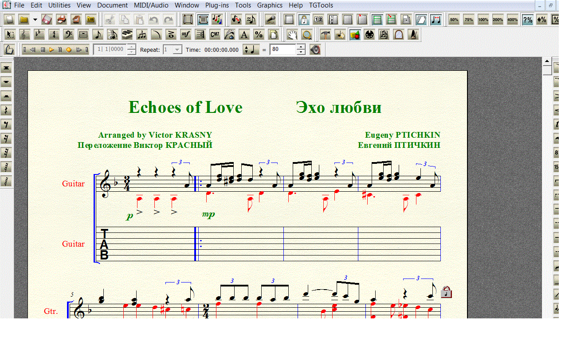The height and width of the screenshot is (360, 565).
Task: Select the Speedy Entry tool
Action: click(x=113, y=35)
